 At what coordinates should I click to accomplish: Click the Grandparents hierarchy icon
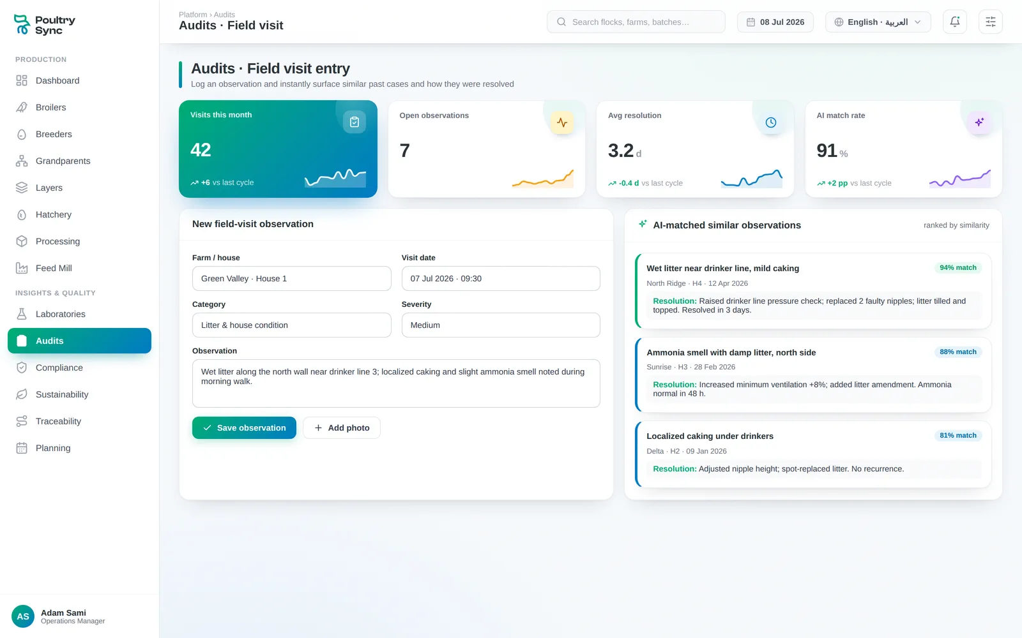22,161
